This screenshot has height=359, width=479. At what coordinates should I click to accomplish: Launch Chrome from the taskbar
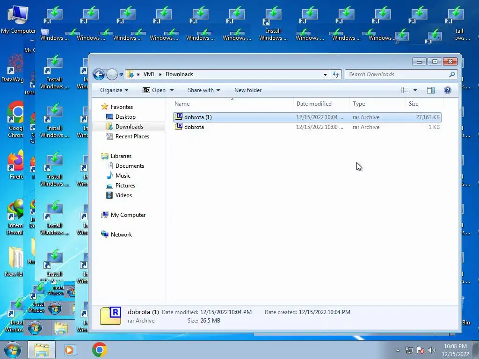point(99,350)
